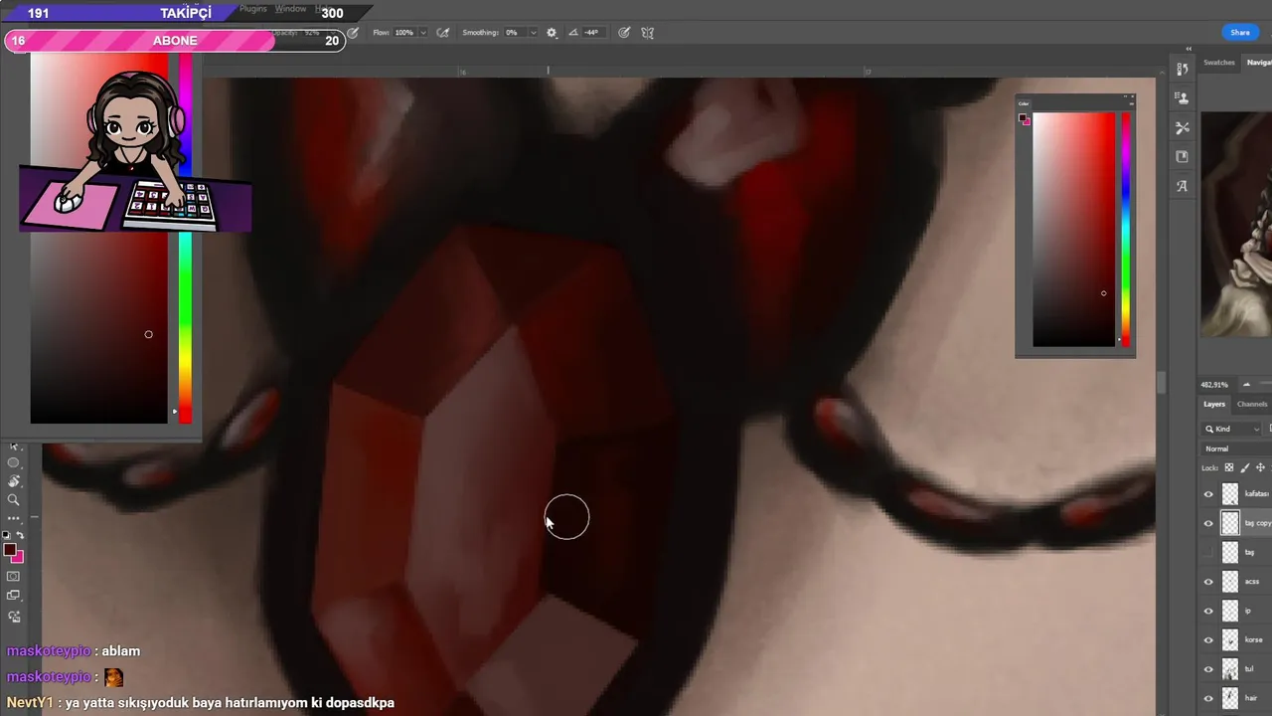The image size is (1272, 716).
Task: Switch to the Layers tab
Action: pos(1214,405)
